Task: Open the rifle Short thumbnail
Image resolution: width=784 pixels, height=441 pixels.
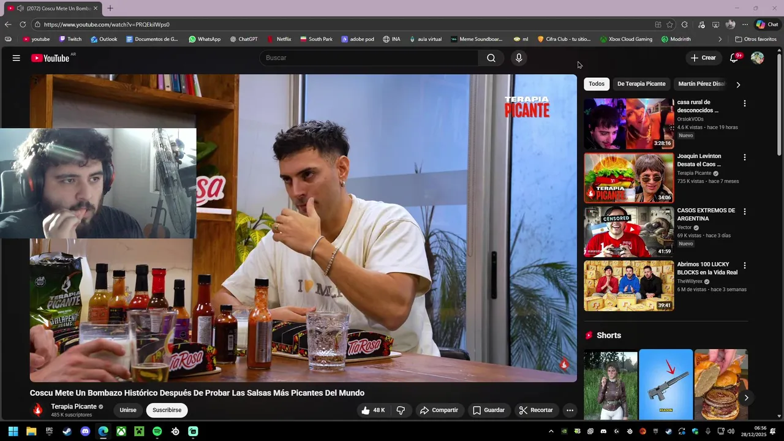Action: coord(666,384)
